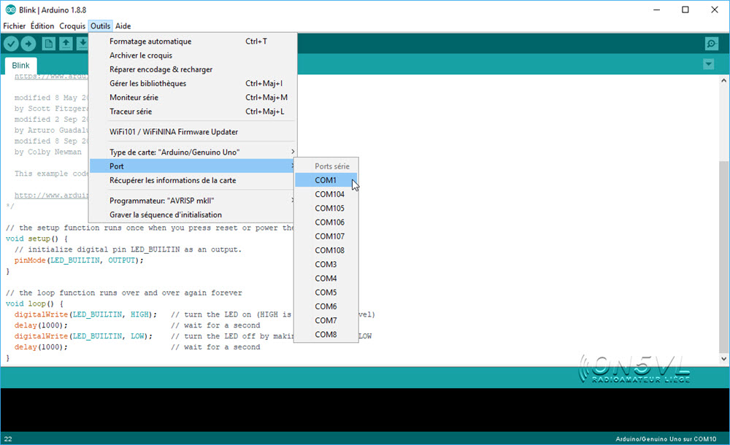
Task: Select port COM3
Action: click(x=326, y=264)
